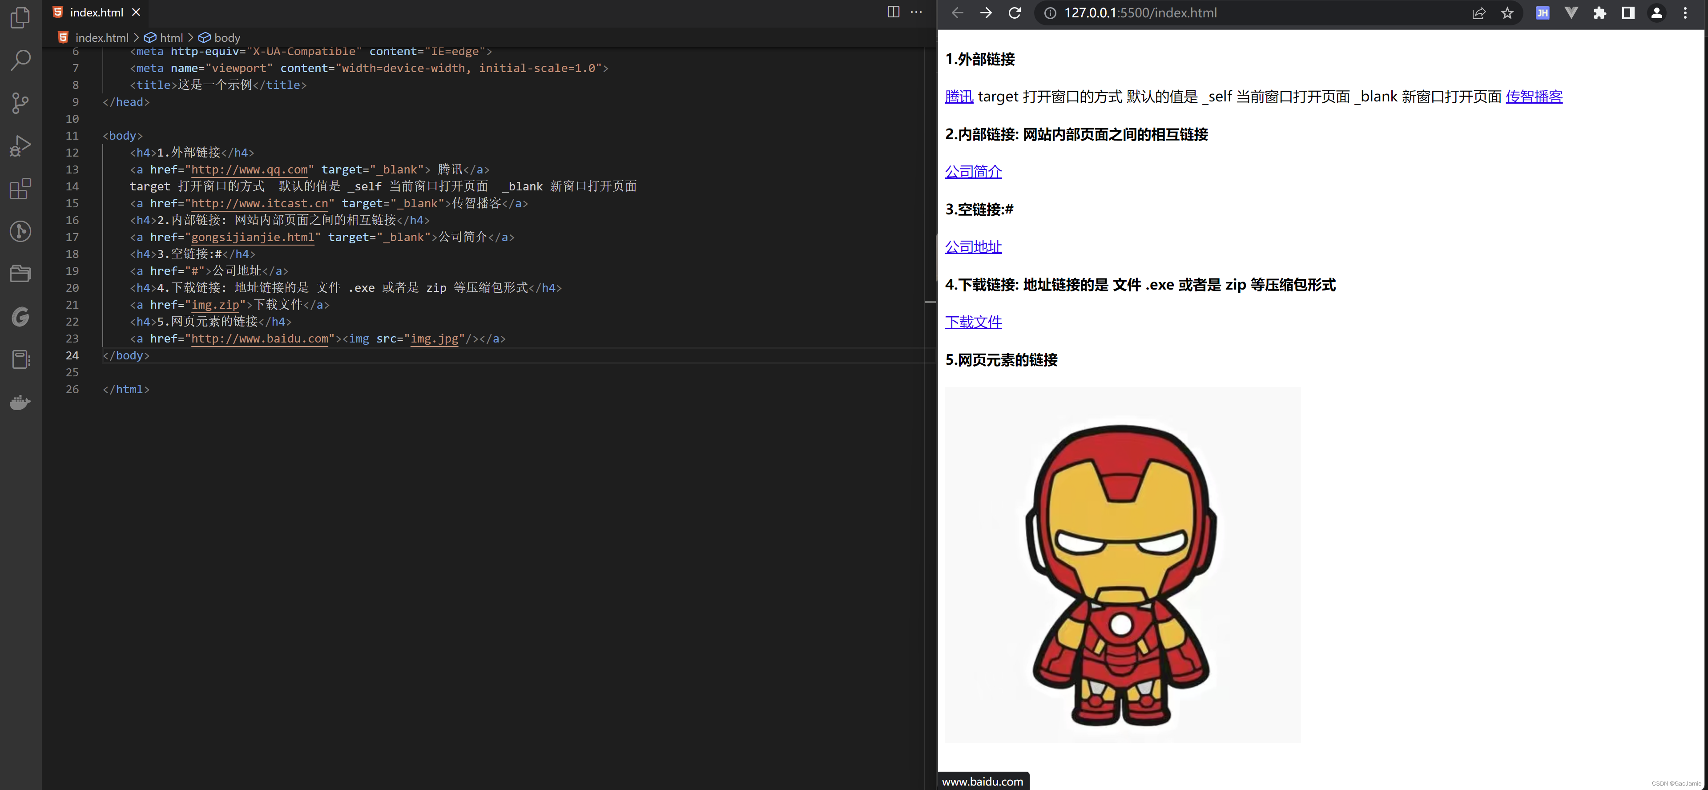
Task: Open the folder-style Project Manager icon
Action: pos(20,274)
